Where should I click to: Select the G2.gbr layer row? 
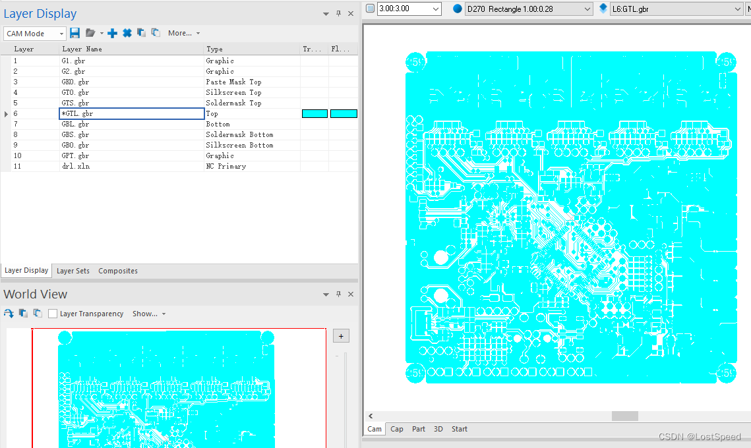coord(179,71)
